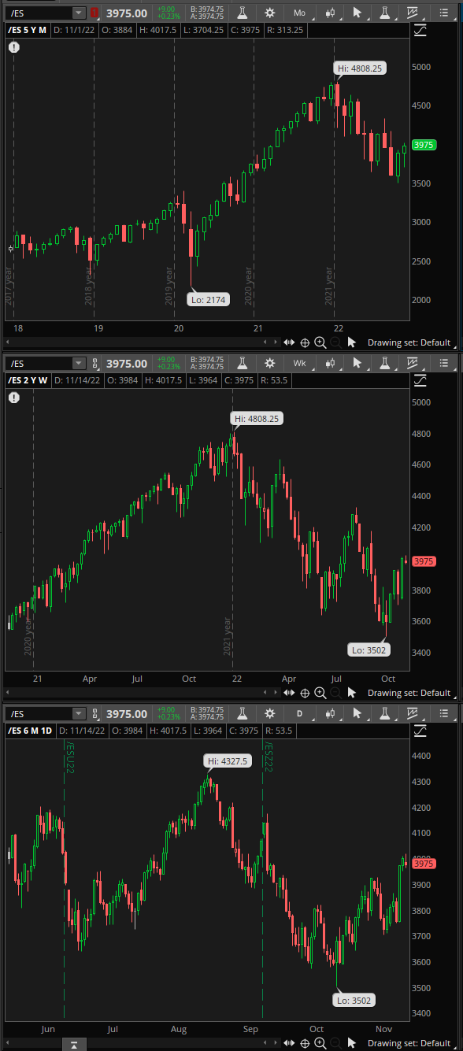Expand the /ES symbol dropdown in weekly chart
463x1051 pixels.
(79, 363)
